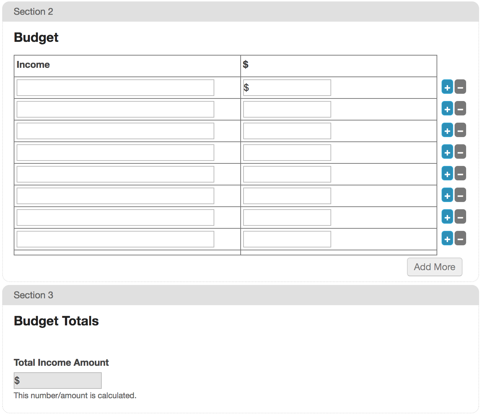Viewport: 482px width, 417px height.
Task: Focus the first Income description field
Action: tap(115, 88)
